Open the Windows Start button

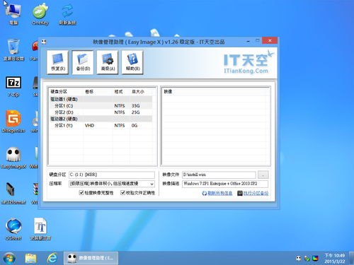(9, 259)
